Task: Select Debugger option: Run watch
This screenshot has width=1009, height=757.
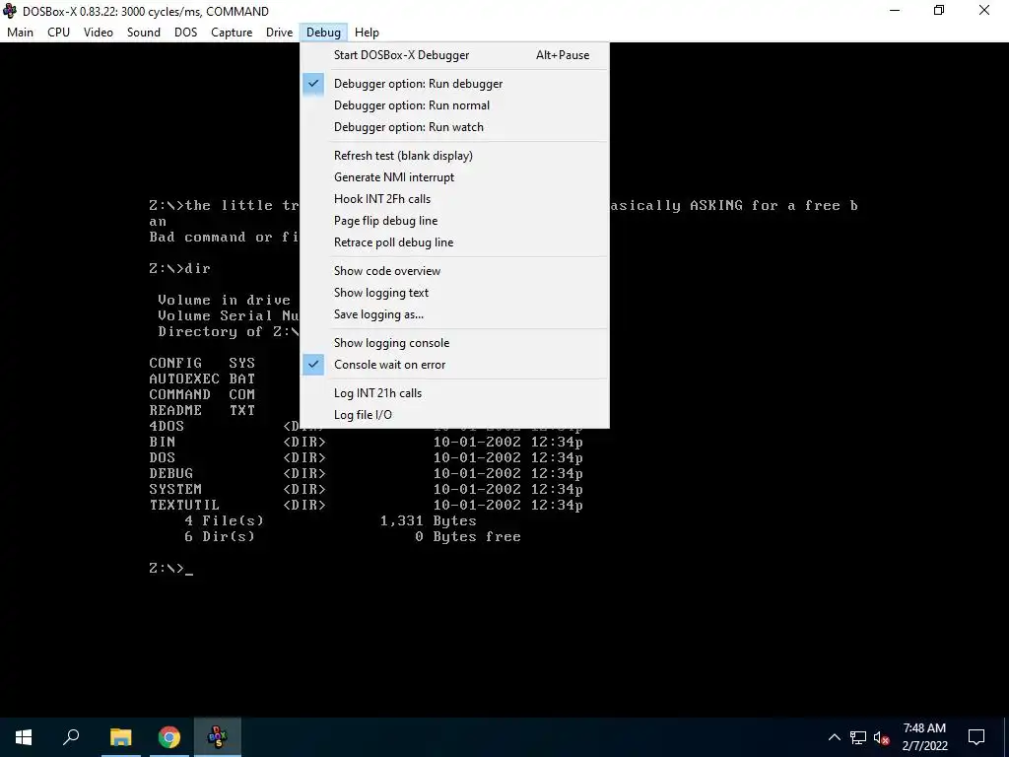Action: [x=454, y=127]
